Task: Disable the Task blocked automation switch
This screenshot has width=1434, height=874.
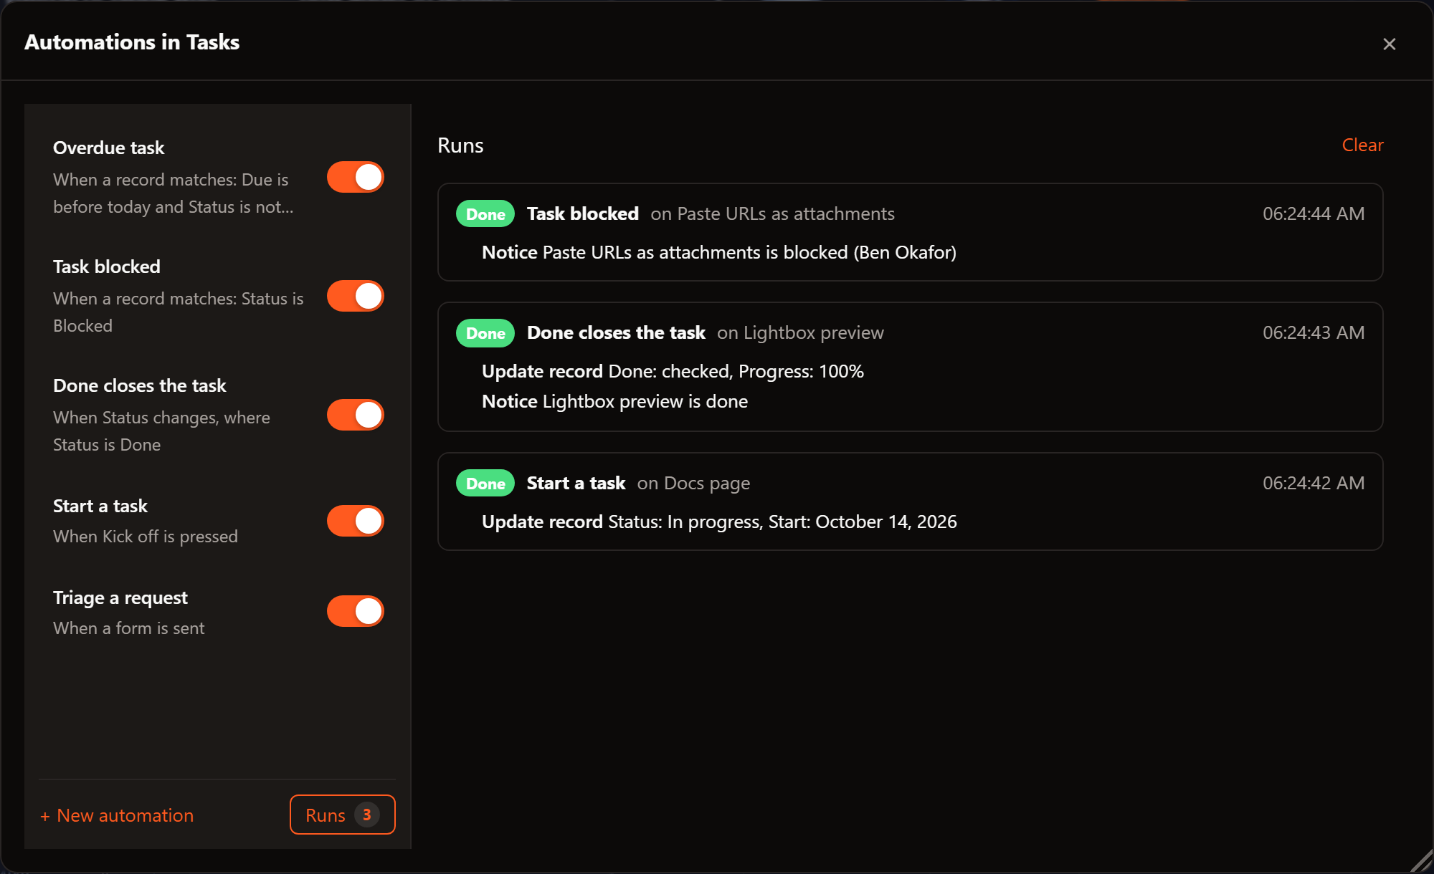Action: tap(356, 296)
